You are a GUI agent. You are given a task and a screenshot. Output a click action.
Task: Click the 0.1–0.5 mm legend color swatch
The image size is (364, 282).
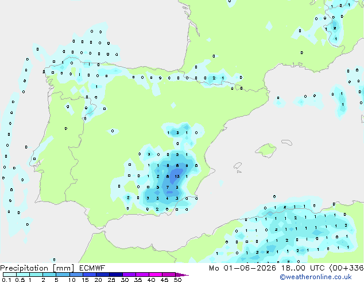point(10,275)
